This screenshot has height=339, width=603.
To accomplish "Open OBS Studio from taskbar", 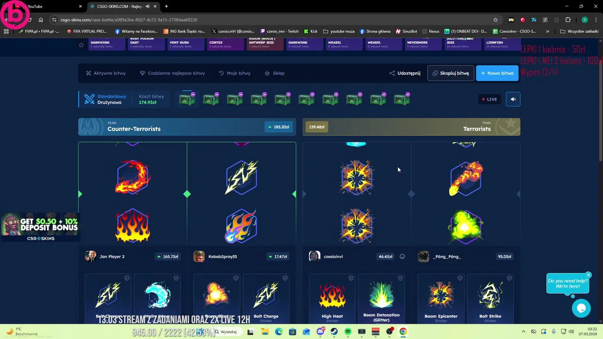I will click(389, 331).
